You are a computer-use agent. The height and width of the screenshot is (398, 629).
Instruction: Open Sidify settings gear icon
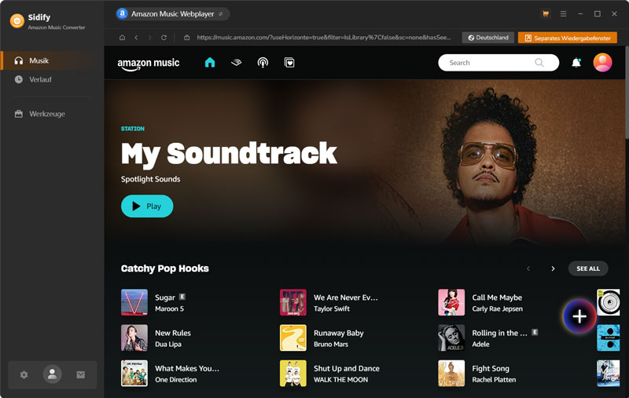(x=24, y=374)
